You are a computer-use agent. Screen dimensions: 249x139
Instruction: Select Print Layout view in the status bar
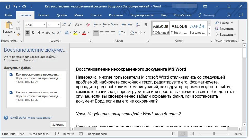pyautogui.click(x=182, y=134)
